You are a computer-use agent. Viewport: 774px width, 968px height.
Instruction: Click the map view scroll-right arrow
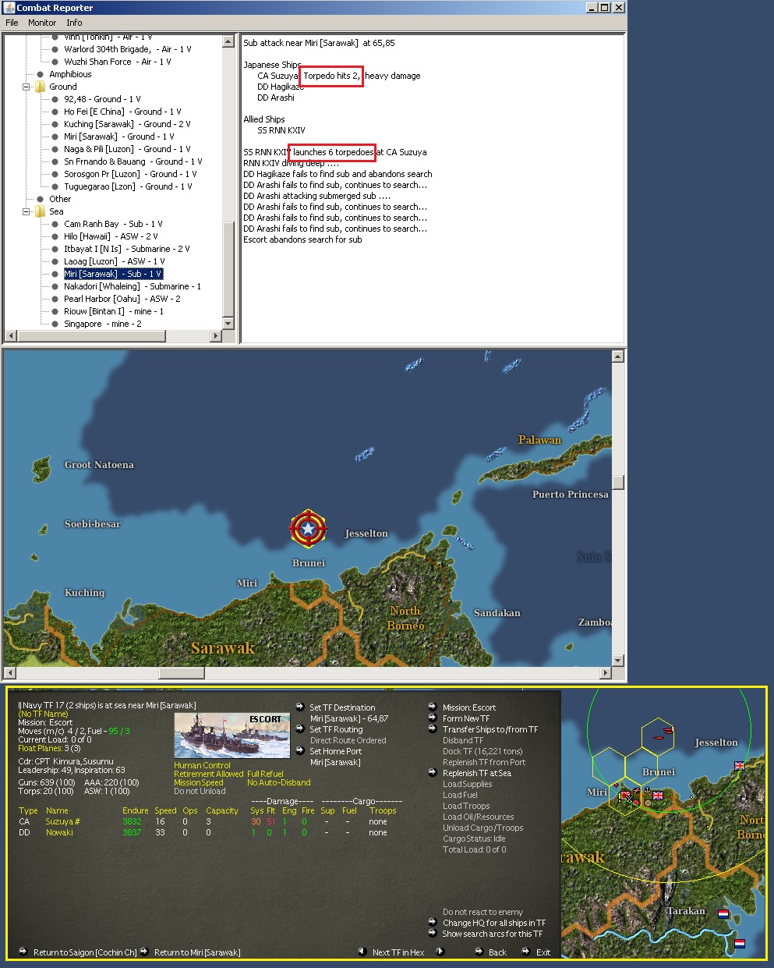[606, 673]
